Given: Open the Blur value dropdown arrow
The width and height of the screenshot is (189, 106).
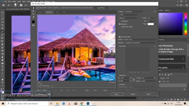Looking at the screenshot, I should tap(155, 21).
